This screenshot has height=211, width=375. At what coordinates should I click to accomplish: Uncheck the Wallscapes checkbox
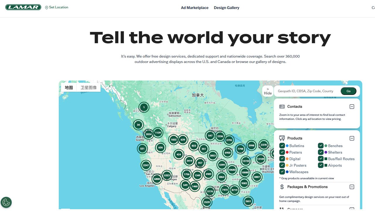click(282, 172)
